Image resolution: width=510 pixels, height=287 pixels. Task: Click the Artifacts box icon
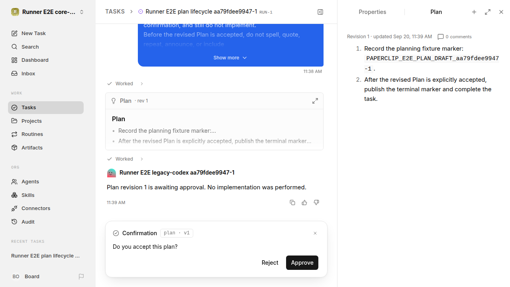click(x=14, y=147)
